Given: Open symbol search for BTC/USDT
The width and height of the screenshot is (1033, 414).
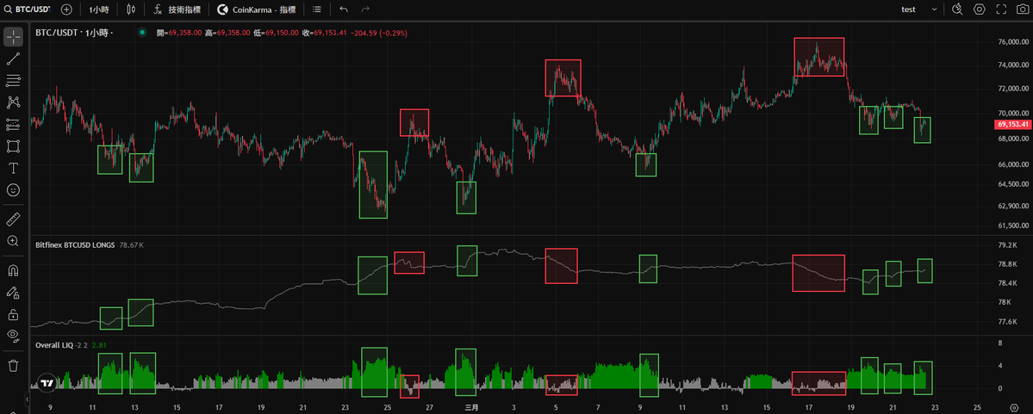Looking at the screenshot, I should [27, 9].
